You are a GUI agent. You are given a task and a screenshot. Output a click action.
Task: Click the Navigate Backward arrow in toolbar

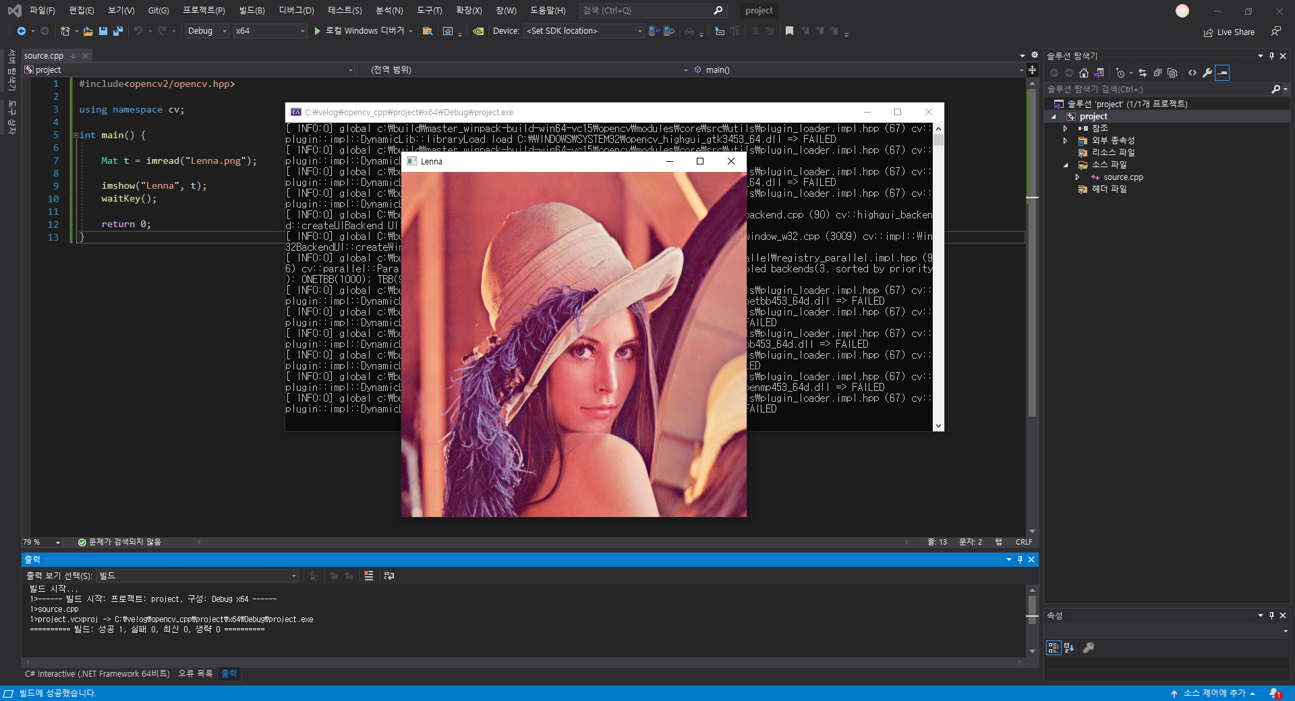tap(22, 31)
